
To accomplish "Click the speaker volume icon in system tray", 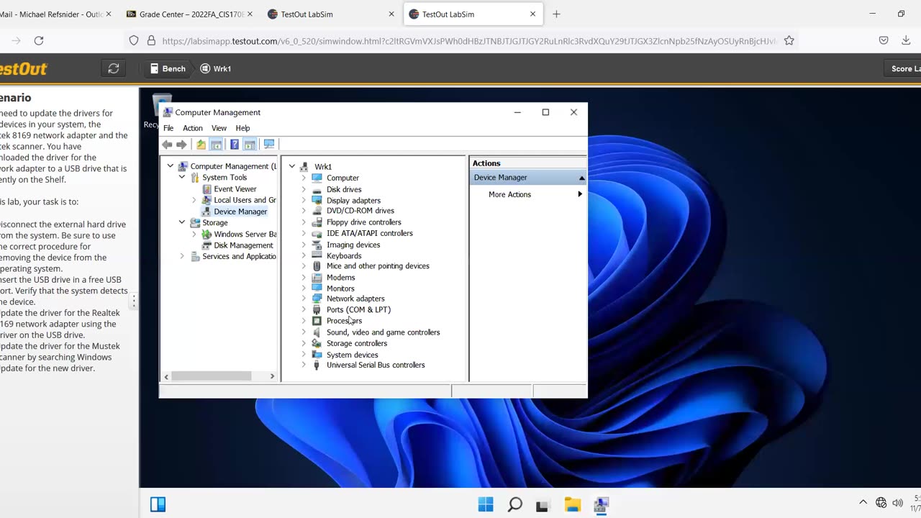I will pos(897,503).
